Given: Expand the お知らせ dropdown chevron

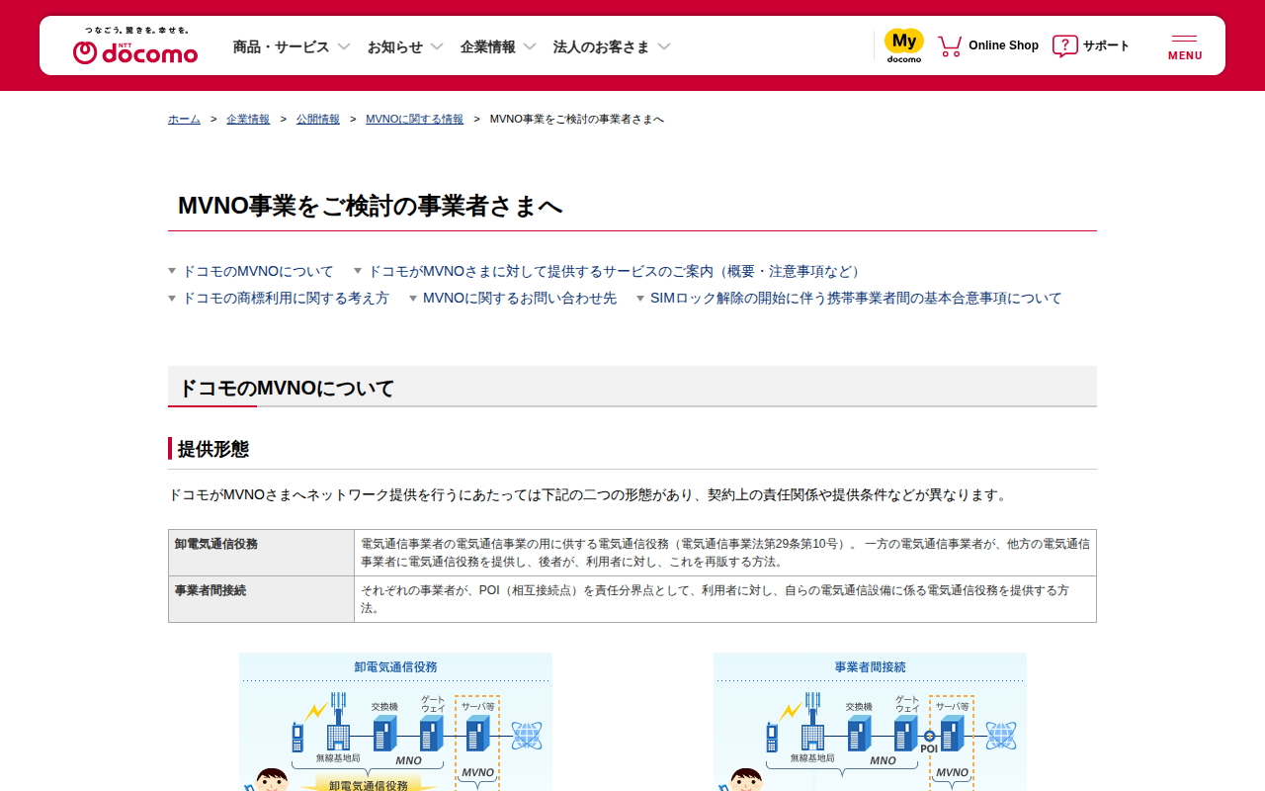Looking at the screenshot, I should coord(437,46).
